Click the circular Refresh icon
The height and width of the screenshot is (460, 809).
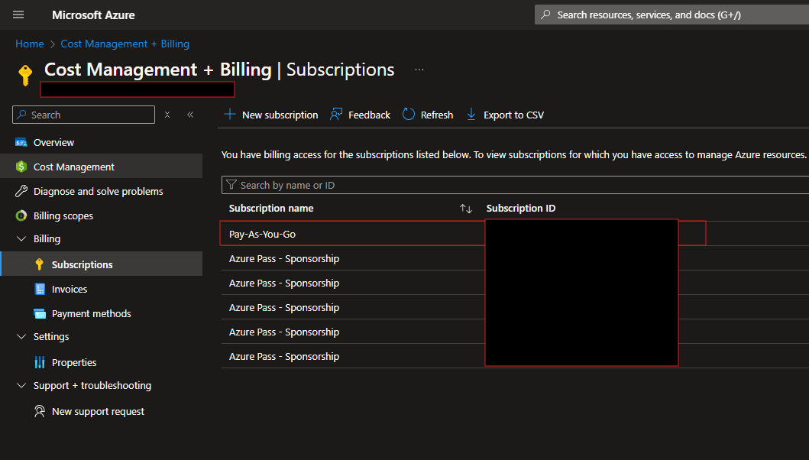(x=409, y=114)
